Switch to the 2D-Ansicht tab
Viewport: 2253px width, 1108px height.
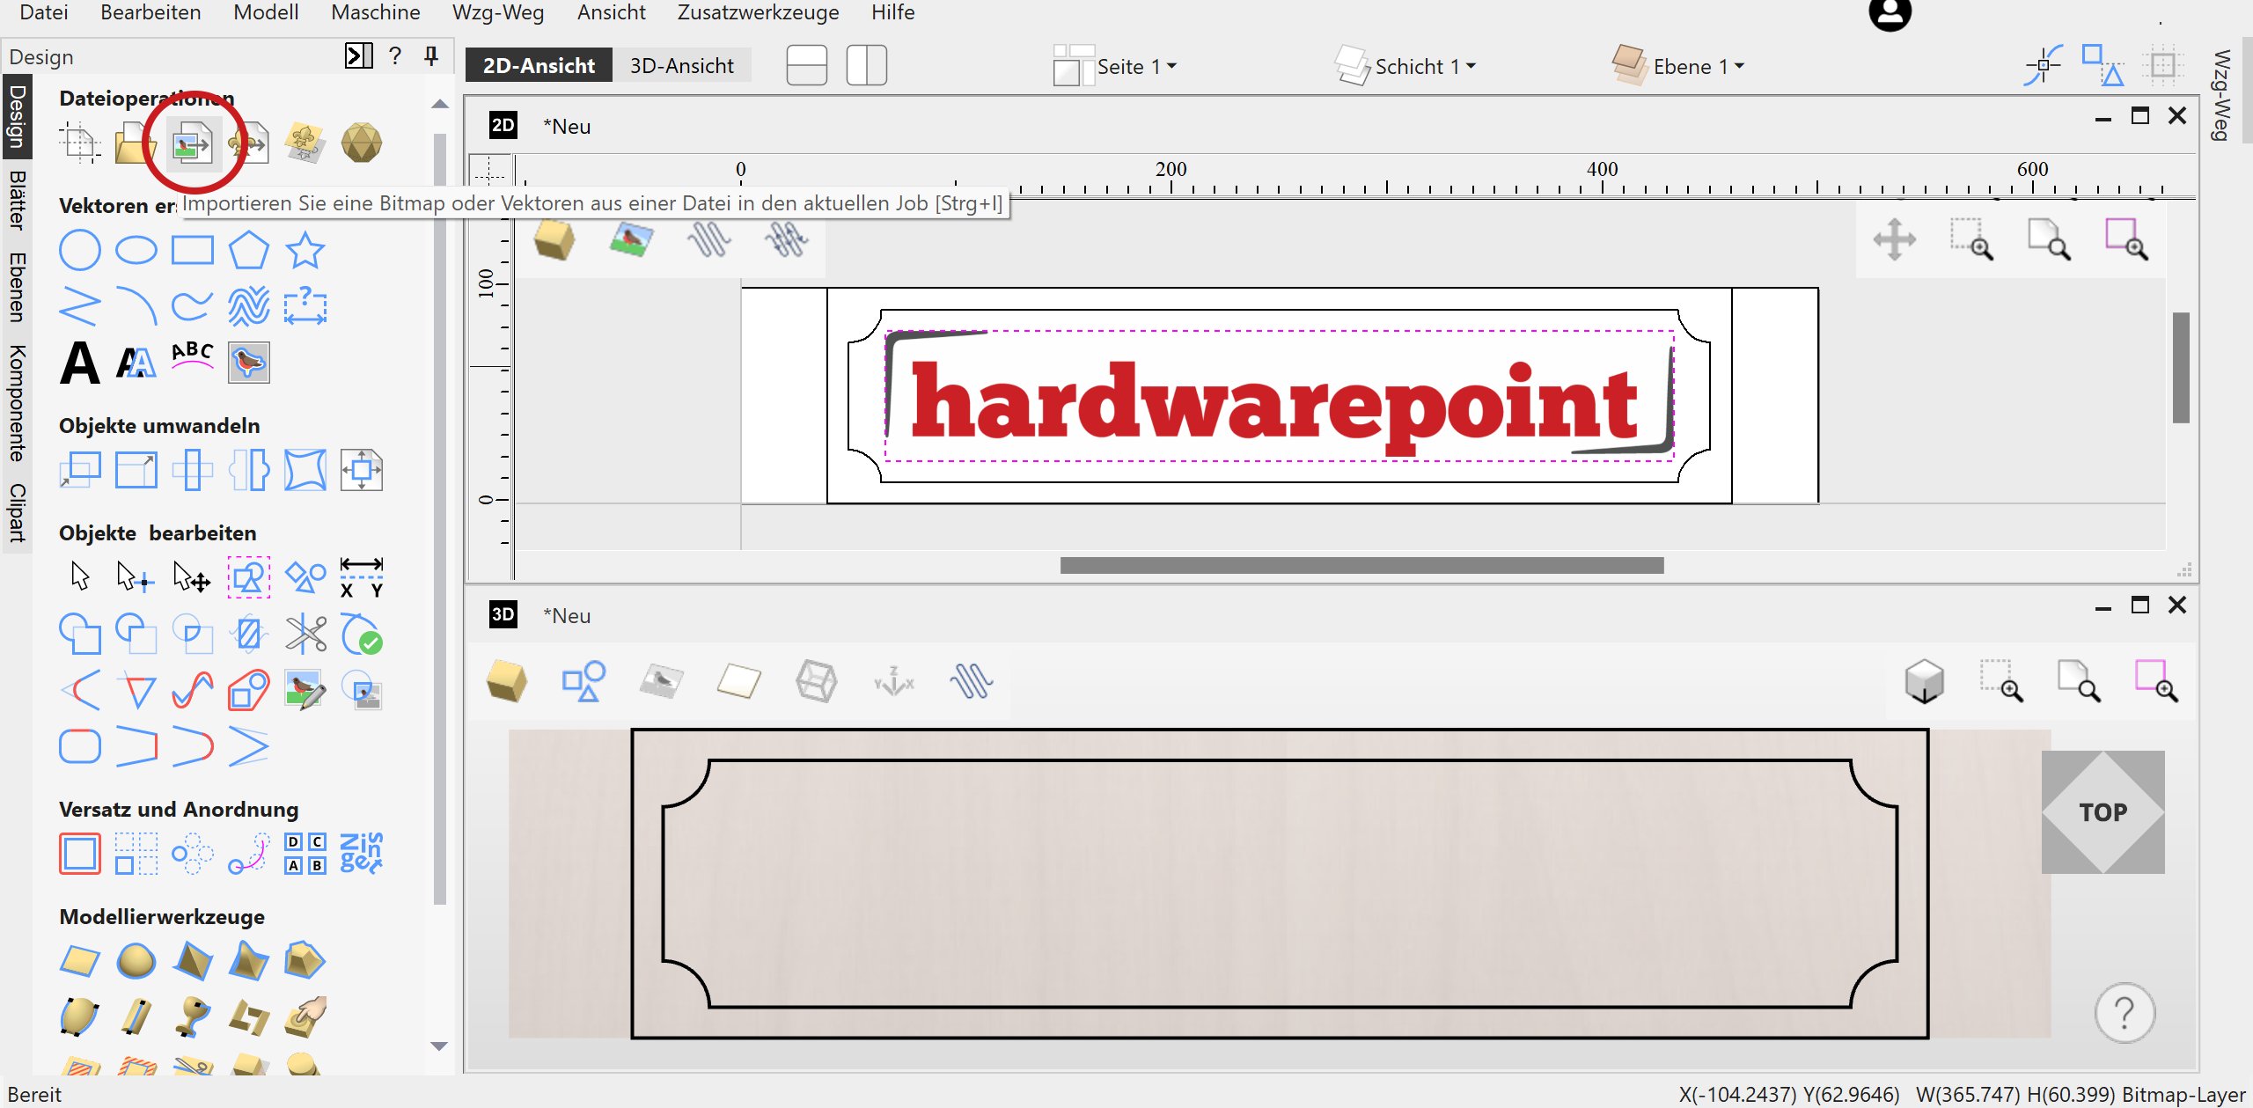tap(539, 66)
